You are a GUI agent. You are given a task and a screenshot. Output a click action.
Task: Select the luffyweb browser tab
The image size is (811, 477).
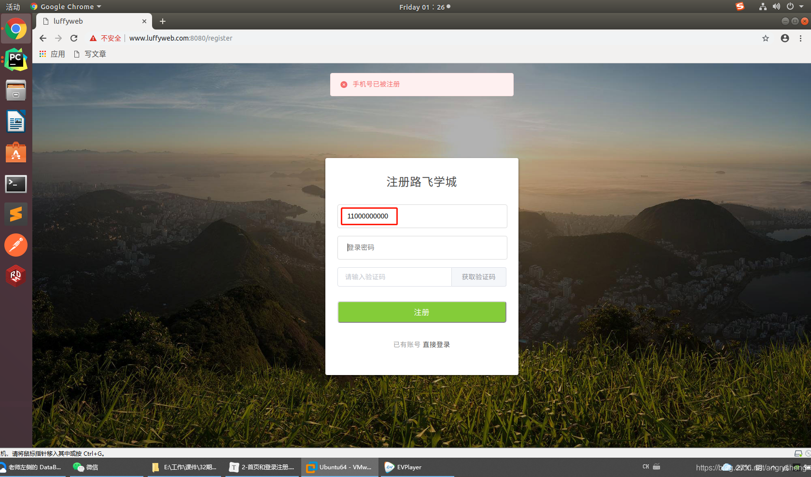(94, 21)
